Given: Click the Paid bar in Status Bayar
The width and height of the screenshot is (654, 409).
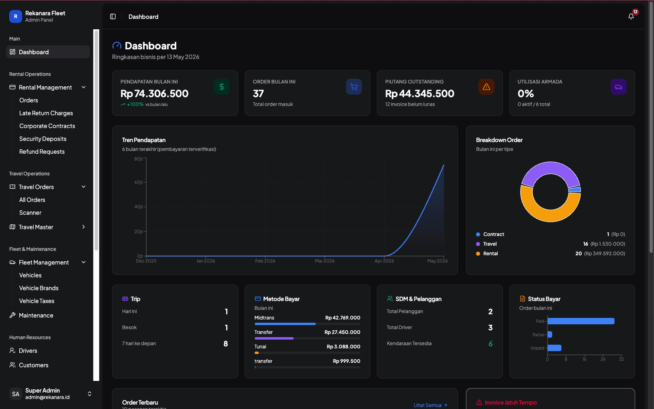Looking at the screenshot, I should click(581, 321).
